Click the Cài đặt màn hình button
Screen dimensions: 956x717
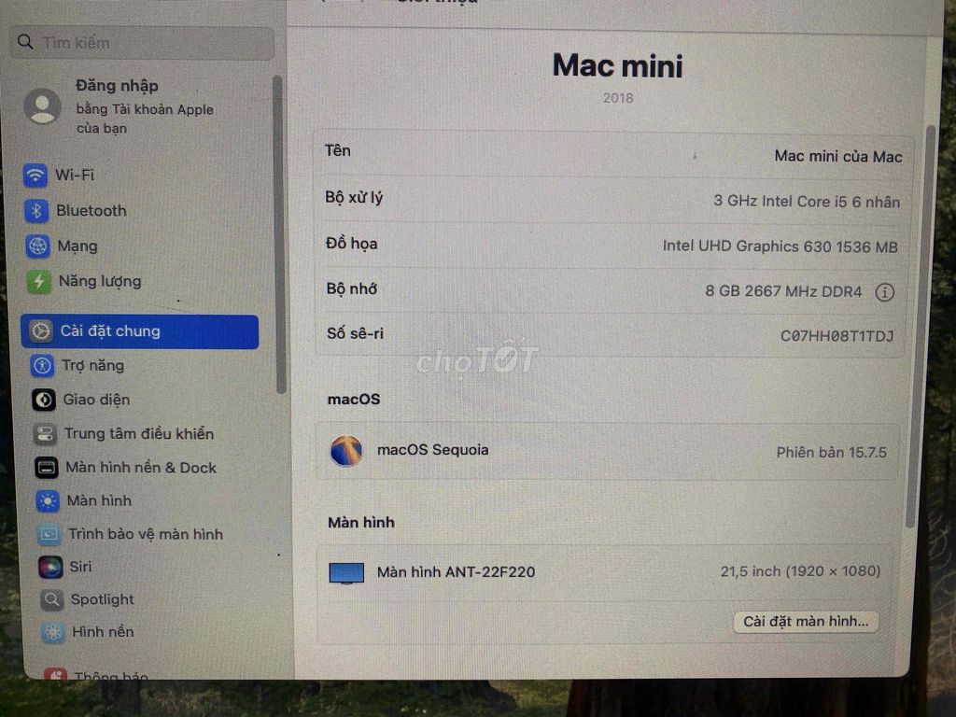tap(805, 621)
